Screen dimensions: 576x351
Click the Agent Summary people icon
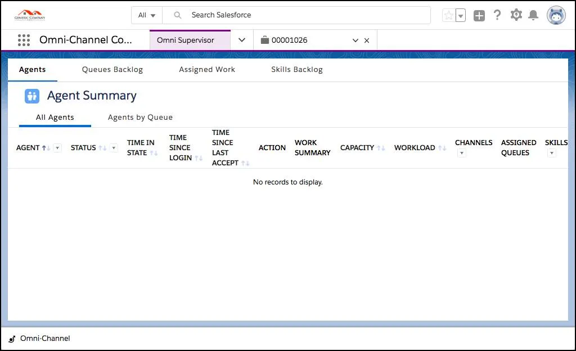point(32,96)
